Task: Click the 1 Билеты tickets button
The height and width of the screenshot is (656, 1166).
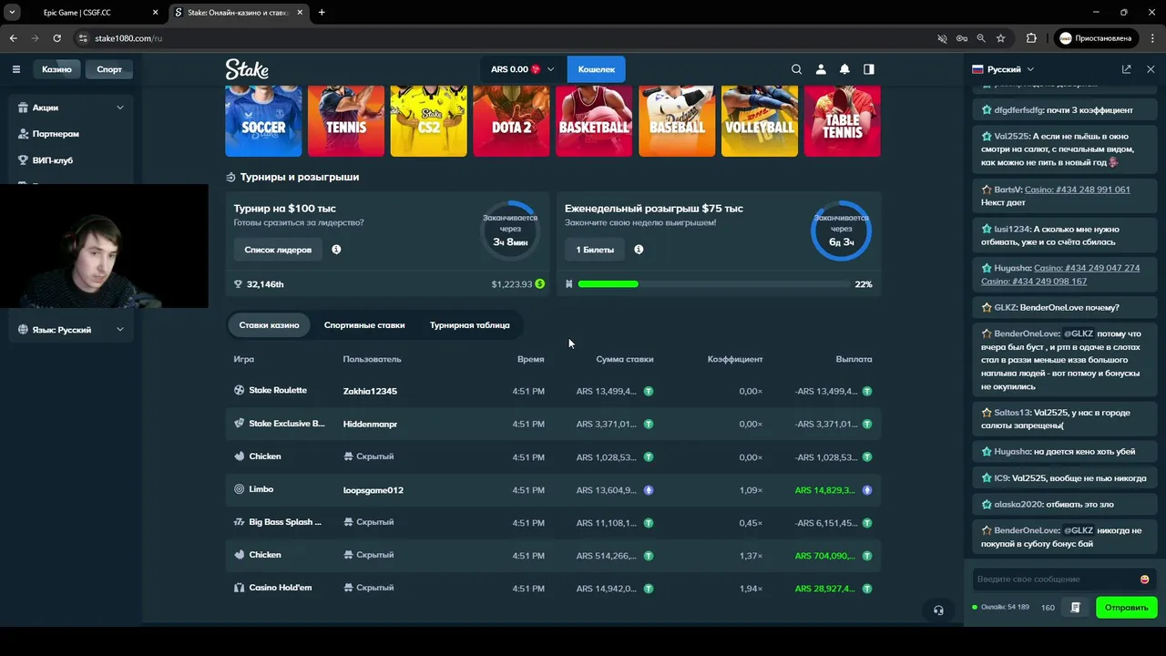Action: tap(595, 250)
